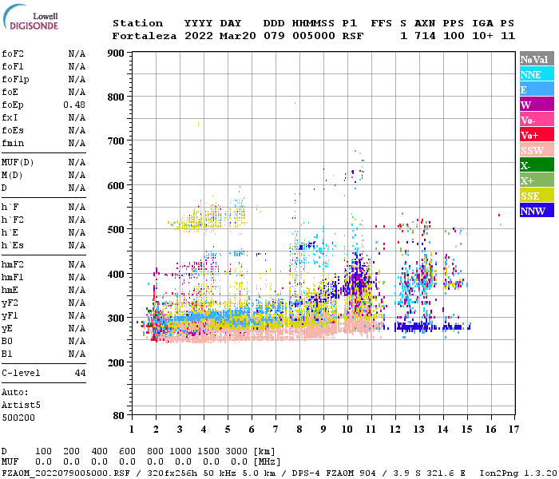Select the No Val legend swatch
Viewport: 559px width, 479px height.
[537, 59]
